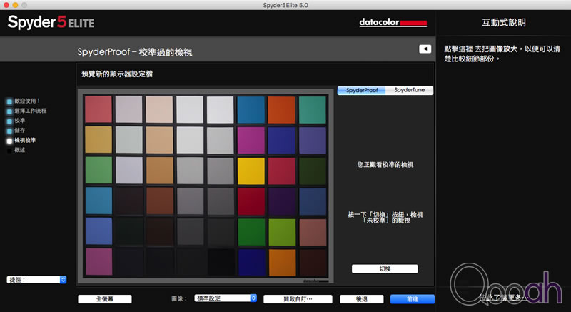Click the orange-red patch in the top row
Viewport: 571px width, 312px height.
click(x=281, y=109)
